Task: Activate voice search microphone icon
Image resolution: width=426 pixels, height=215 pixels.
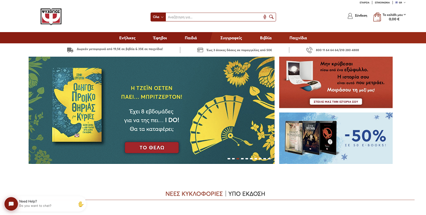Action: click(x=265, y=17)
